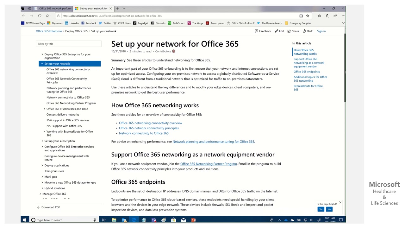Screen dimensions: 405x228
Task: Switch to Microsoft Edge taskbar icon
Action: (x=134, y=220)
